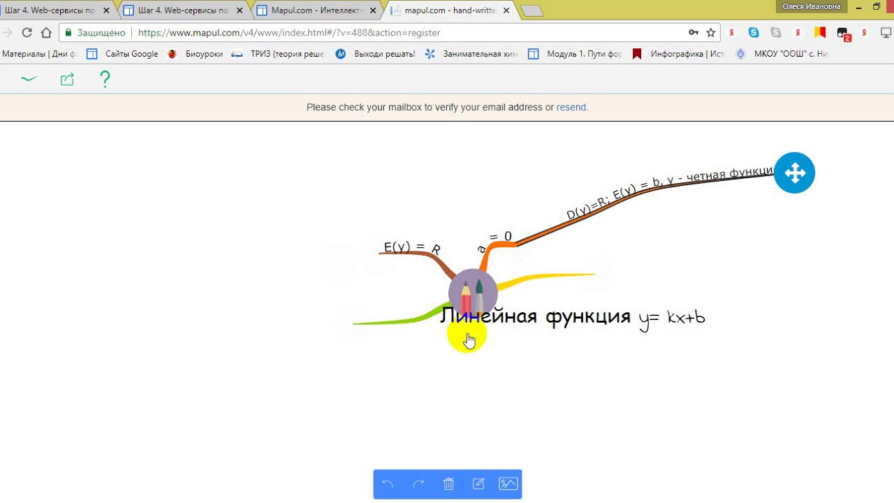Open the "МКОУ ООШ" bookmark
The height and width of the screenshot is (503, 894).
[x=782, y=54]
